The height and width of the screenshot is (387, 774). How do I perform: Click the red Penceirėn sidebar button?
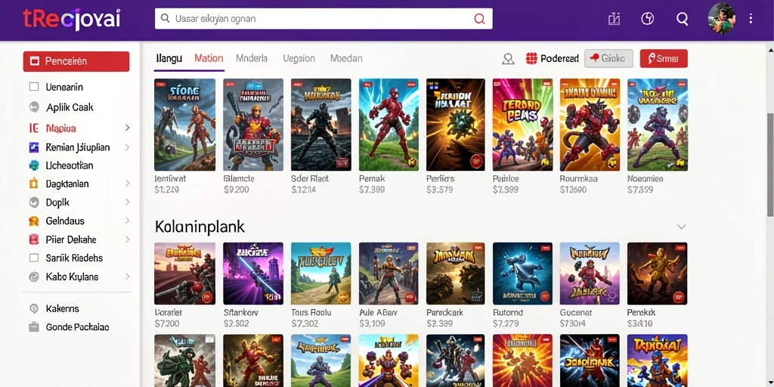pyautogui.click(x=76, y=61)
